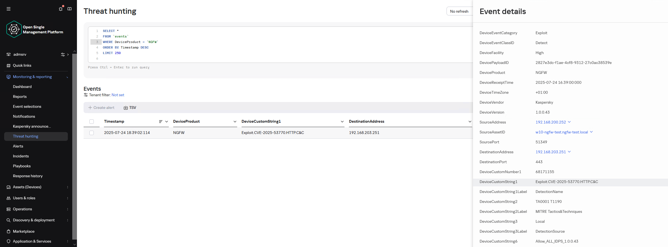Image resolution: width=668 pixels, height=247 pixels.
Task: Click the 2025-07-24 18:39:02:114 timestamp cell
Action: [x=127, y=133]
